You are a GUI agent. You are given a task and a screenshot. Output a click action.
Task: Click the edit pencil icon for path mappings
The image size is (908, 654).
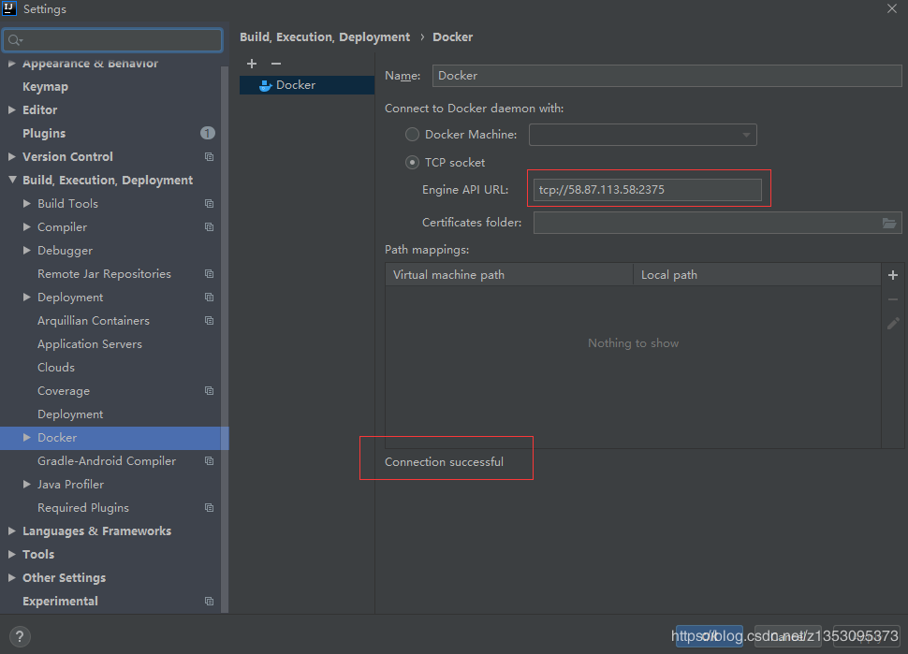(x=892, y=323)
